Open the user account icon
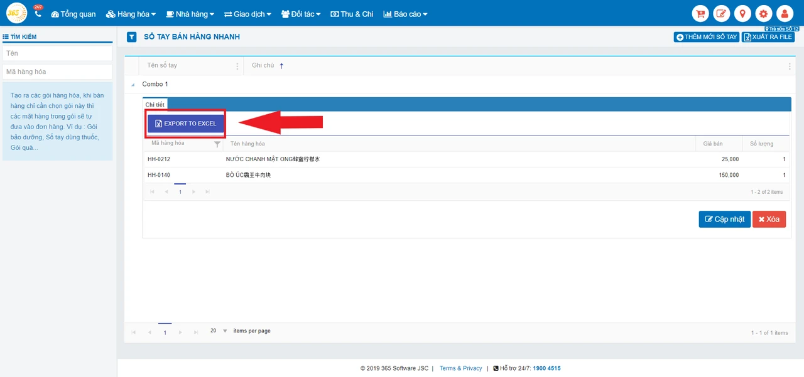 pos(785,14)
